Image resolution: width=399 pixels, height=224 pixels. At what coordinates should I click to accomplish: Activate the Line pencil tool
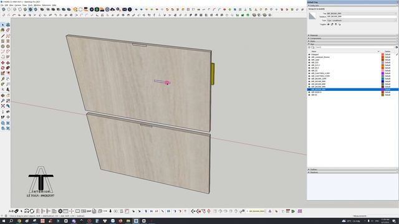pyautogui.click(x=2, y=36)
